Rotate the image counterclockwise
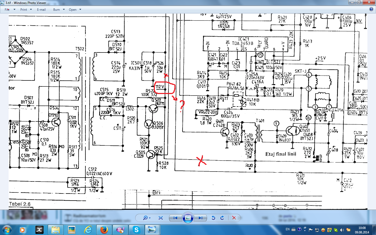Screen dimensions: 376x235 [213, 218]
